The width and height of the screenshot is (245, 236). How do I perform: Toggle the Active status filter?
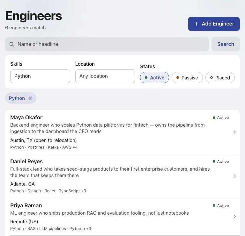[x=154, y=77]
